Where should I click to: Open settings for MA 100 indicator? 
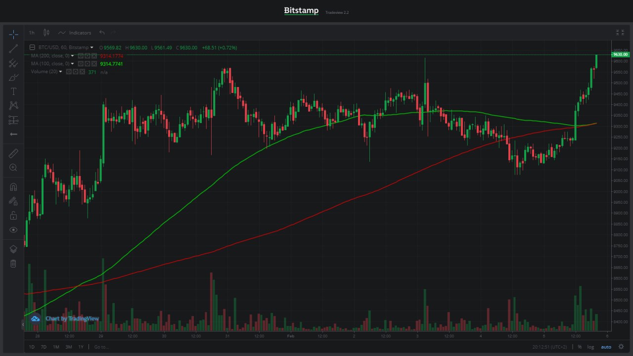(x=87, y=64)
